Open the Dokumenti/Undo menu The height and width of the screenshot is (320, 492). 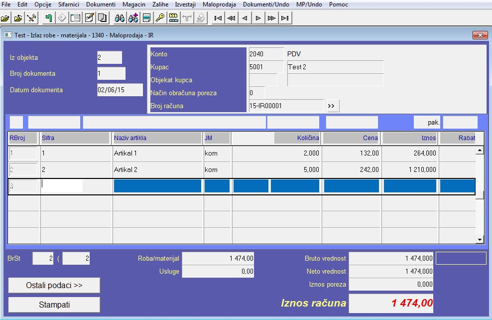coord(266,4)
